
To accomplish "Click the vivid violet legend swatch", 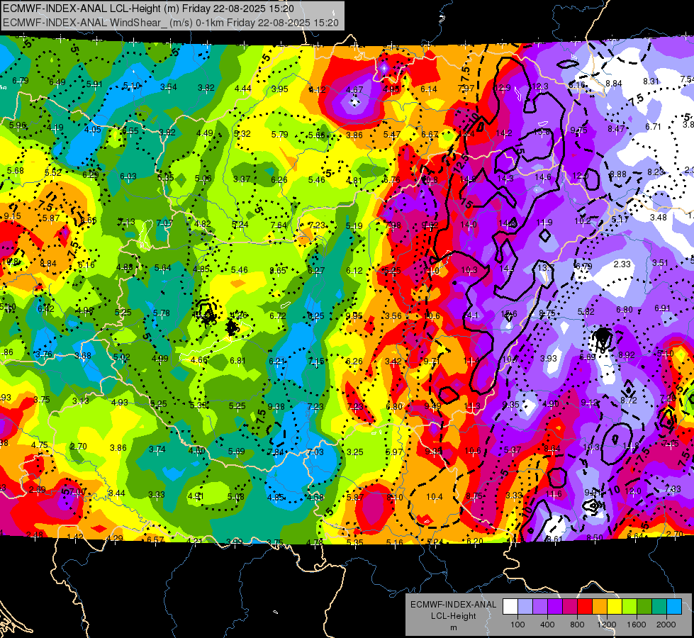I will coord(555,607).
